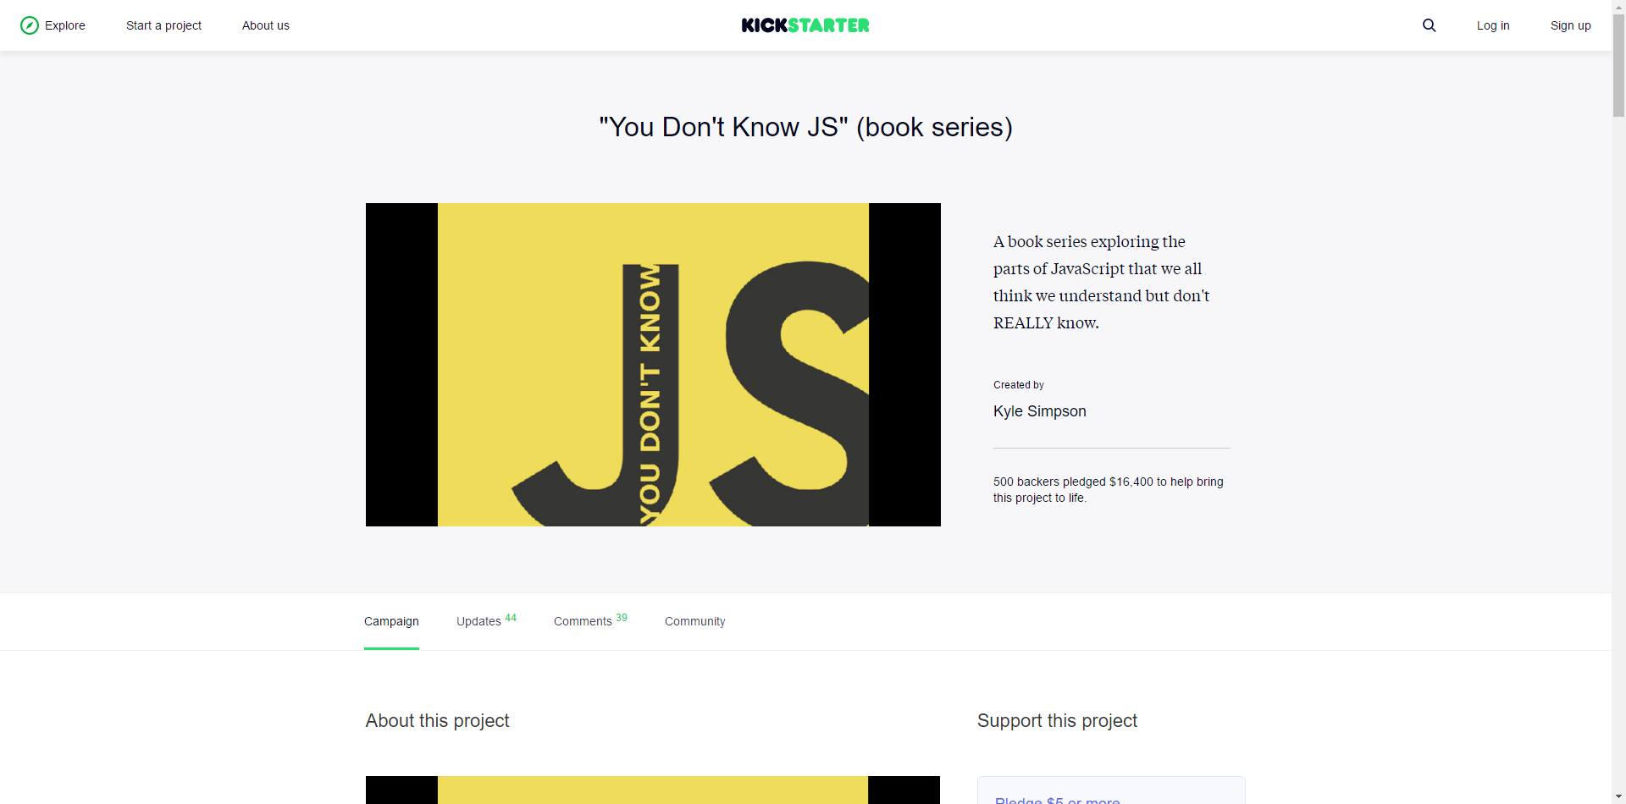Open creator Kyle Simpson's profile

(x=1040, y=411)
